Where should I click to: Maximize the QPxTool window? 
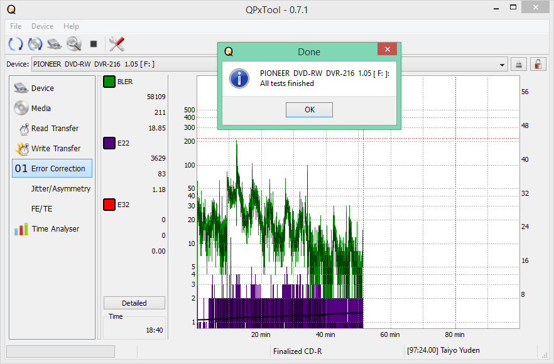[513, 8]
